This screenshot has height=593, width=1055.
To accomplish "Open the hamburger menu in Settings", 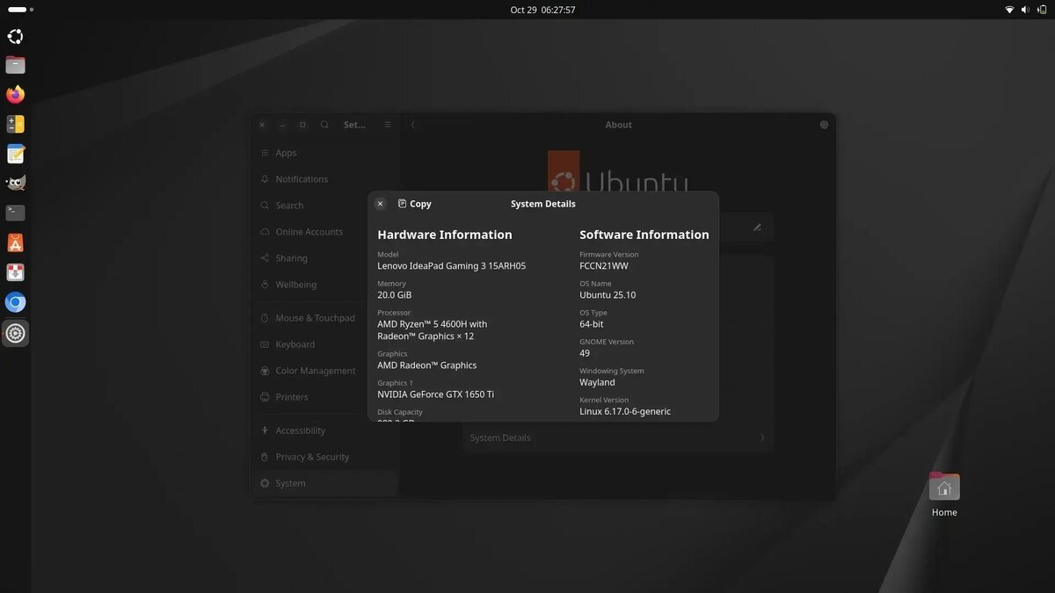I will [x=387, y=124].
